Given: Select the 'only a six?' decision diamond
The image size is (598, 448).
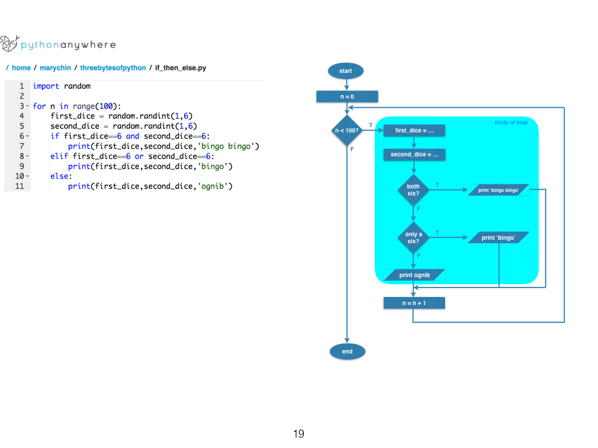Looking at the screenshot, I should click(413, 237).
